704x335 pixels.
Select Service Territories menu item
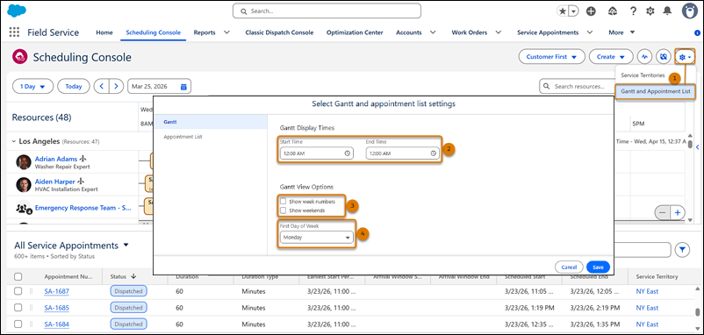pos(643,75)
